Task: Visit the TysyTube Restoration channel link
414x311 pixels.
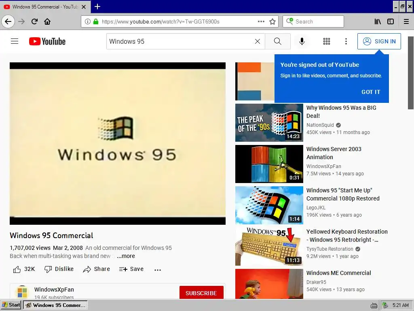Action: 330,249
